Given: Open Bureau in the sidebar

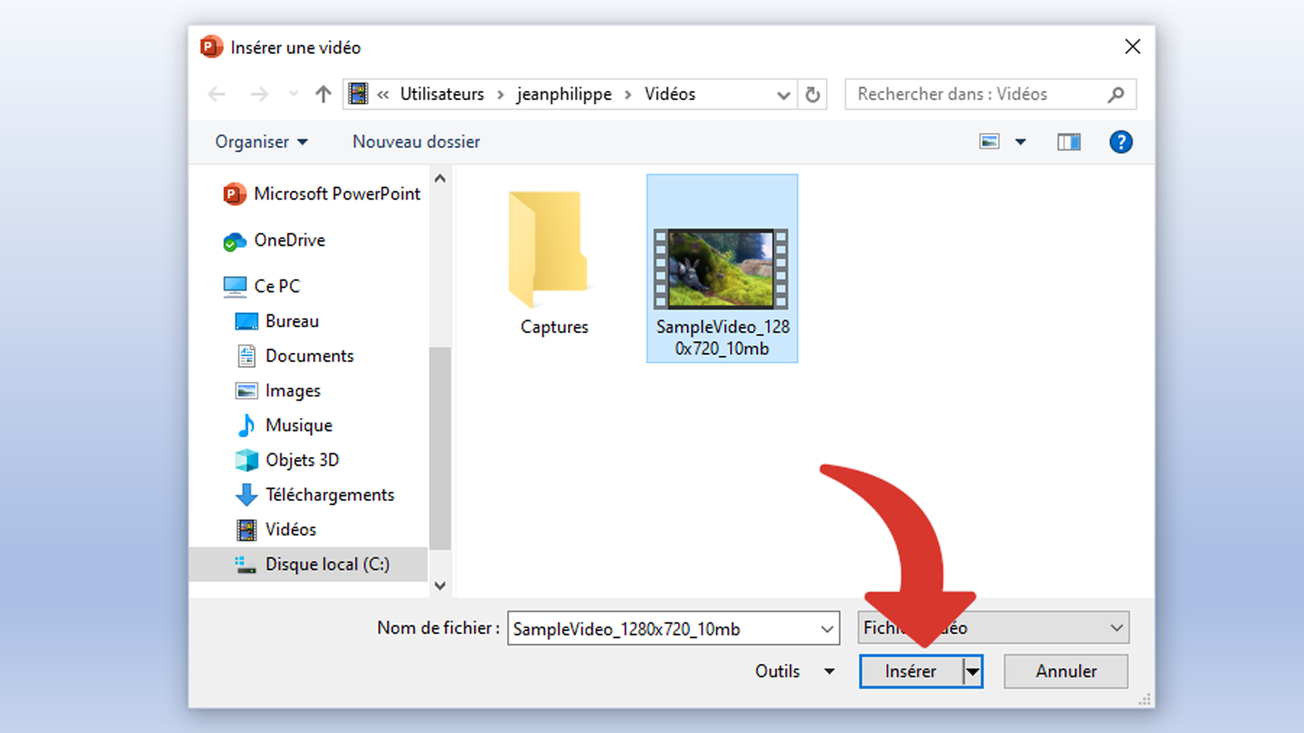Looking at the screenshot, I should click(x=277, y=321).
